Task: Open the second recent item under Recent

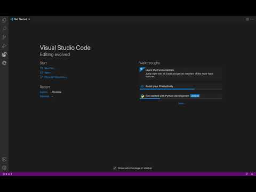Action: point(44,97)
